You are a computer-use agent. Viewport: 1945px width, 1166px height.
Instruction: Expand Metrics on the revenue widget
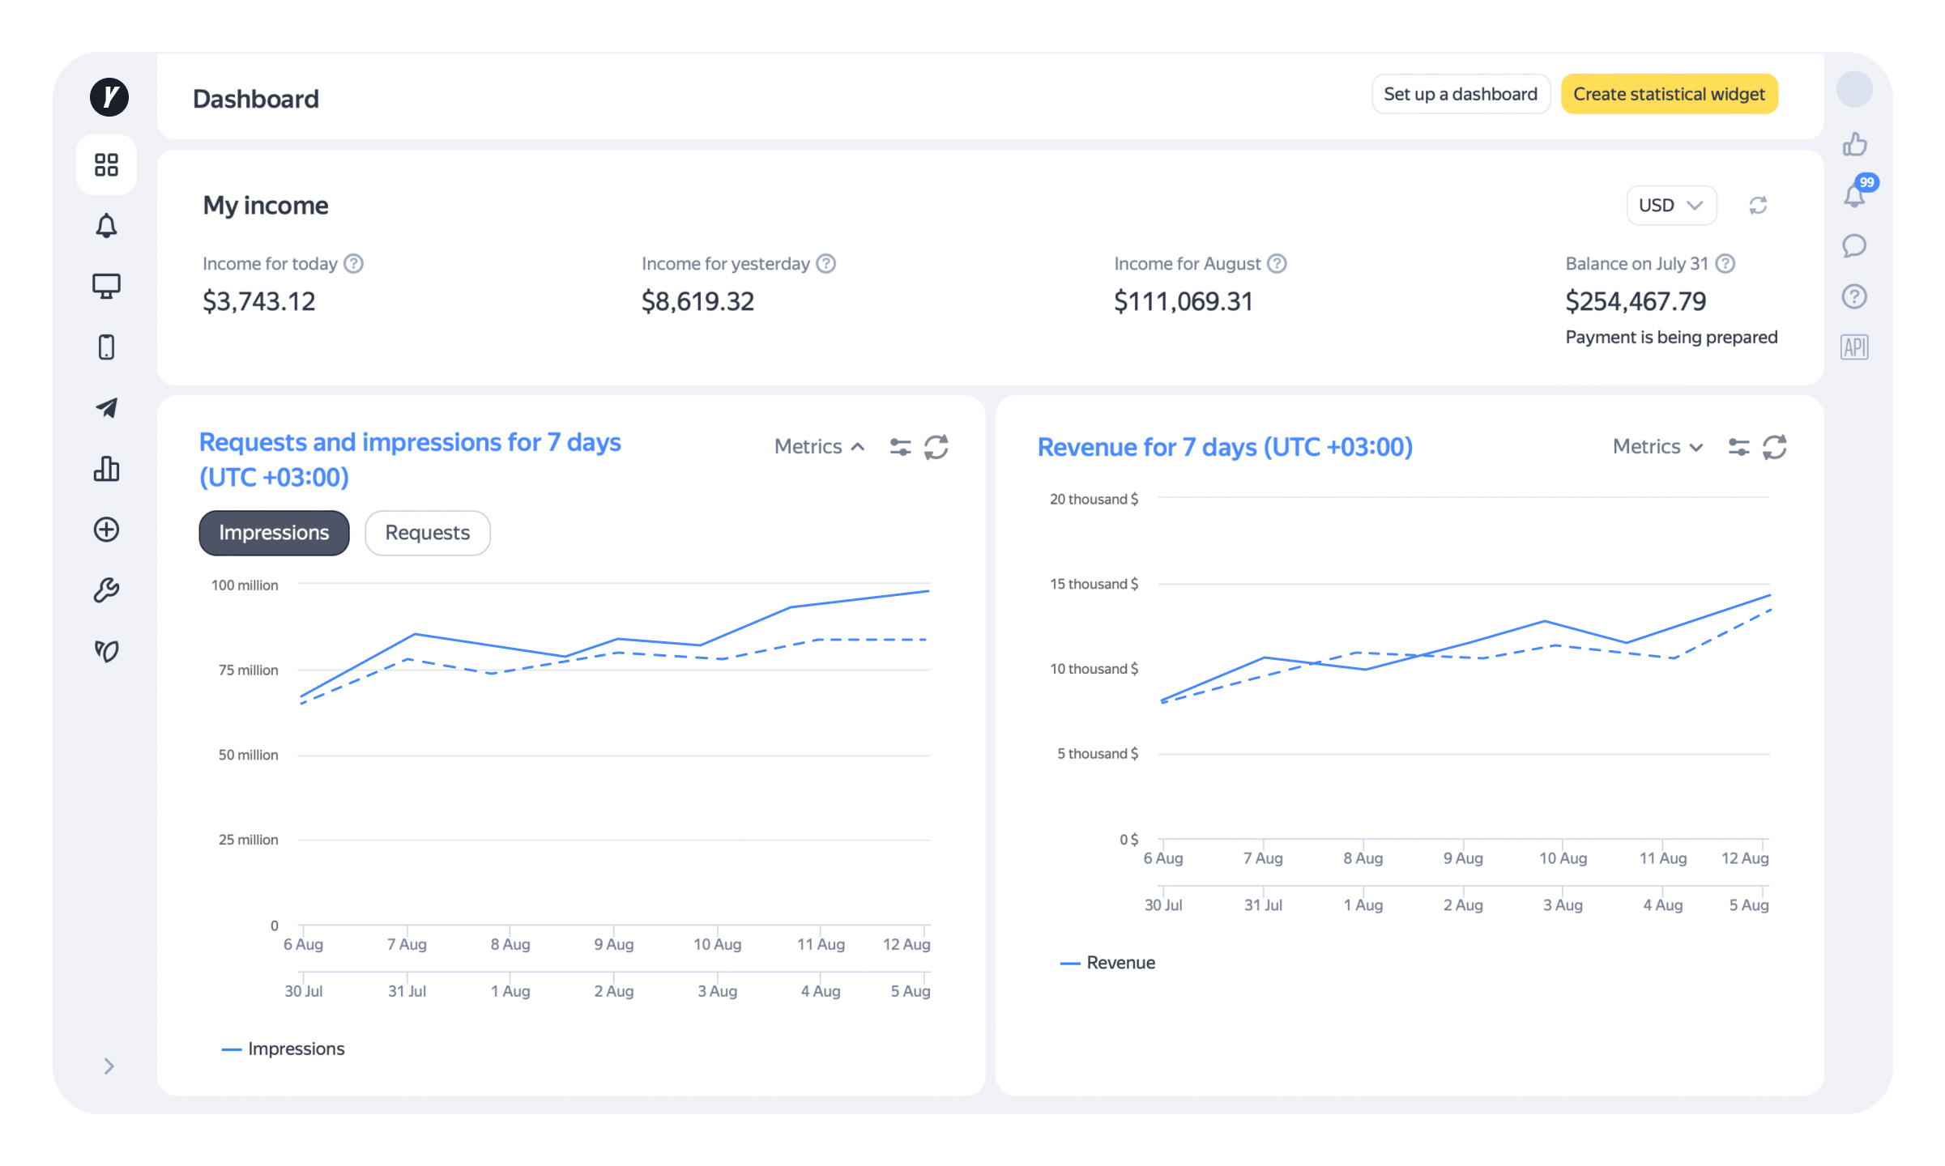1658,446
